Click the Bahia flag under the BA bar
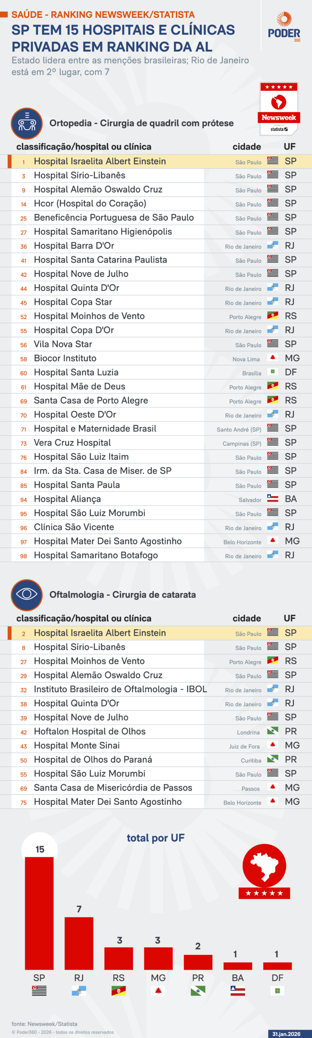Image resolution: width=312 pixels, height=1038 pixels. 238,991
